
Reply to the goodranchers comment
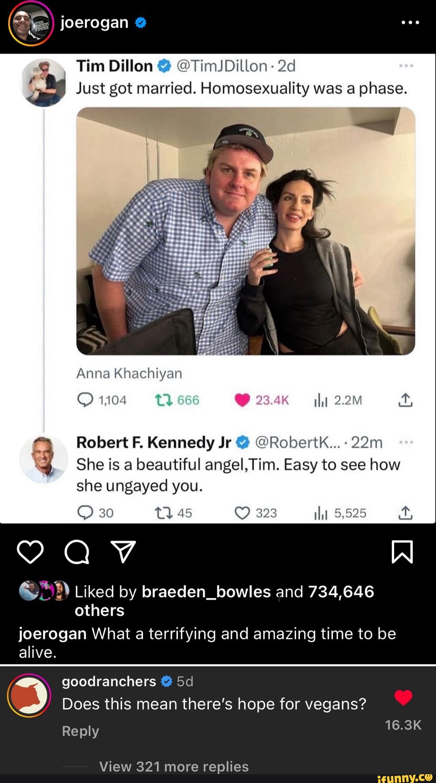(x=80, y=731)
